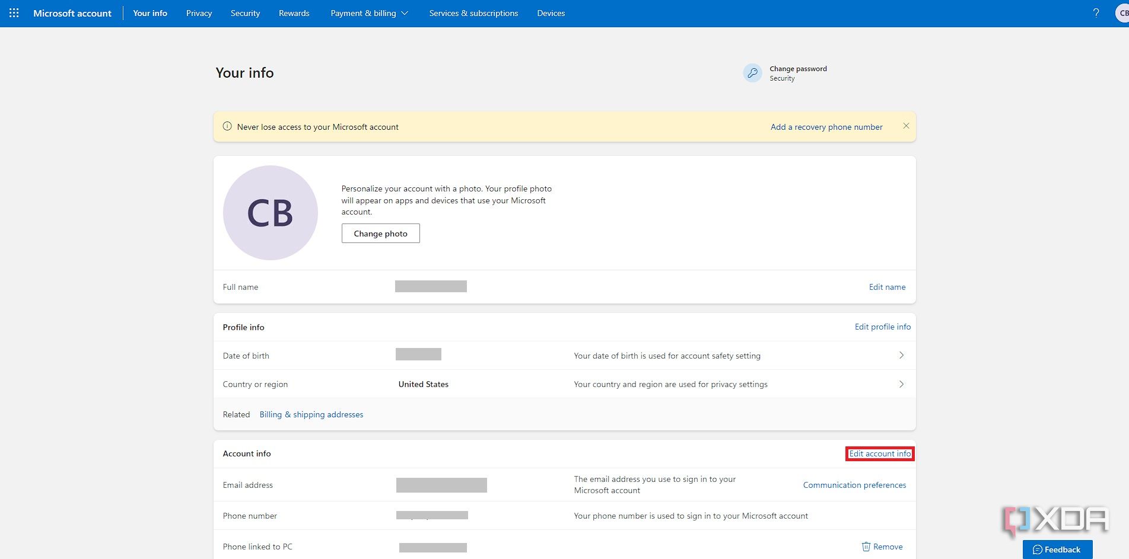Switch to the Privacy tab
1129x559 pixels.
coord(199,12)
